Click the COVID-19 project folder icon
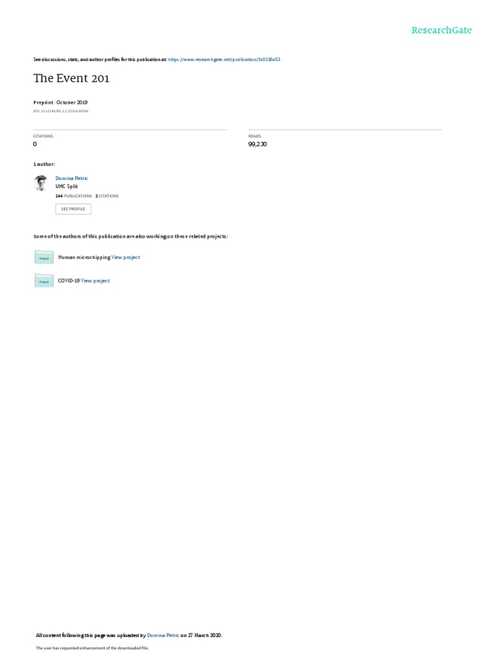The height and width of the screenshot is (663, 497). [44, 280]
